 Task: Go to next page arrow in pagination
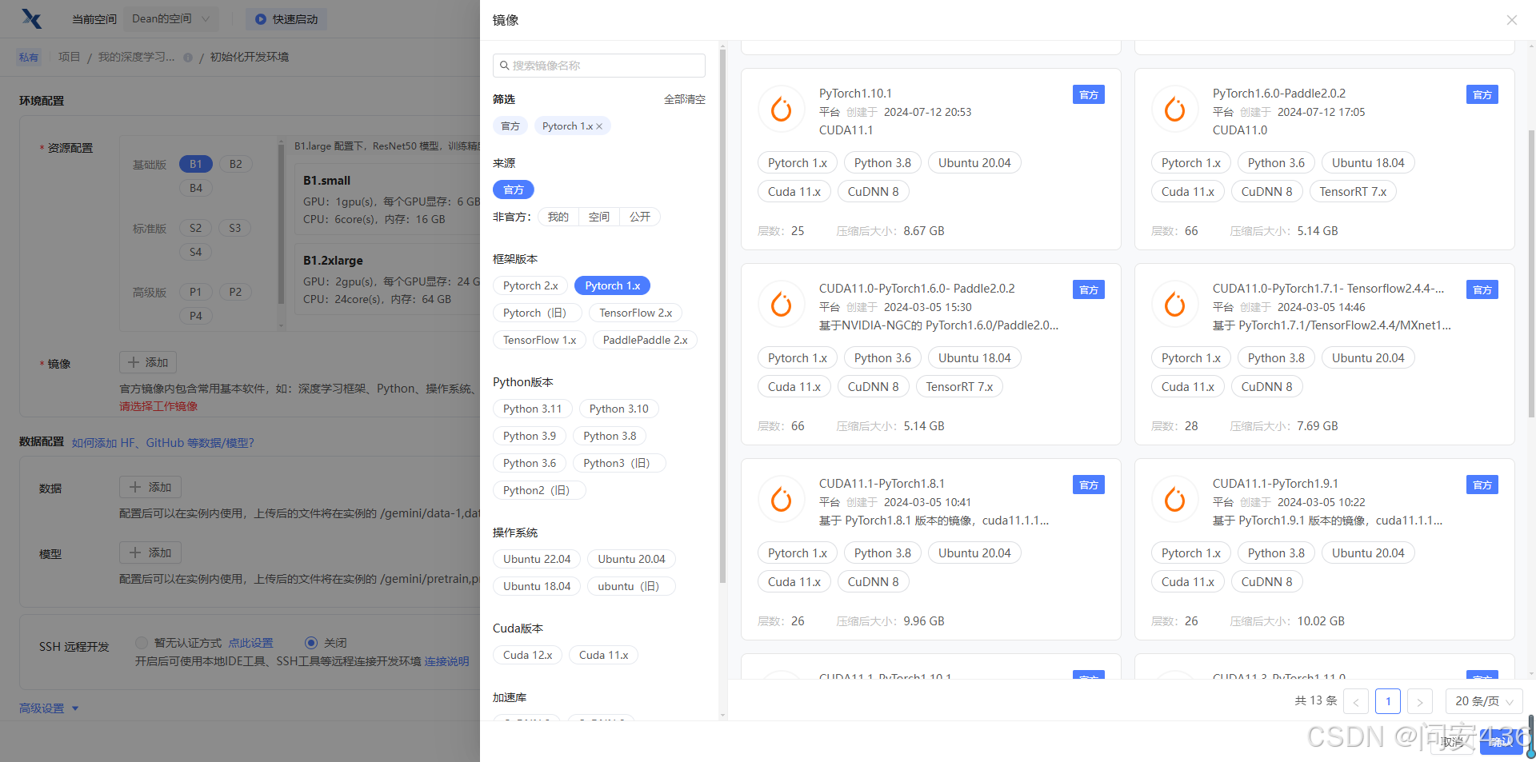tap(1420, 701)
